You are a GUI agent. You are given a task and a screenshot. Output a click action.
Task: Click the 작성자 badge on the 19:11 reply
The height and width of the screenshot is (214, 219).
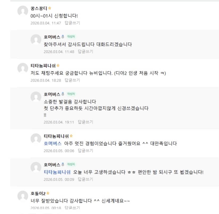coord(71,94)
